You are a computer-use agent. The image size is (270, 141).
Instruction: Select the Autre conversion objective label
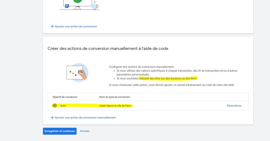coord(63,106)
